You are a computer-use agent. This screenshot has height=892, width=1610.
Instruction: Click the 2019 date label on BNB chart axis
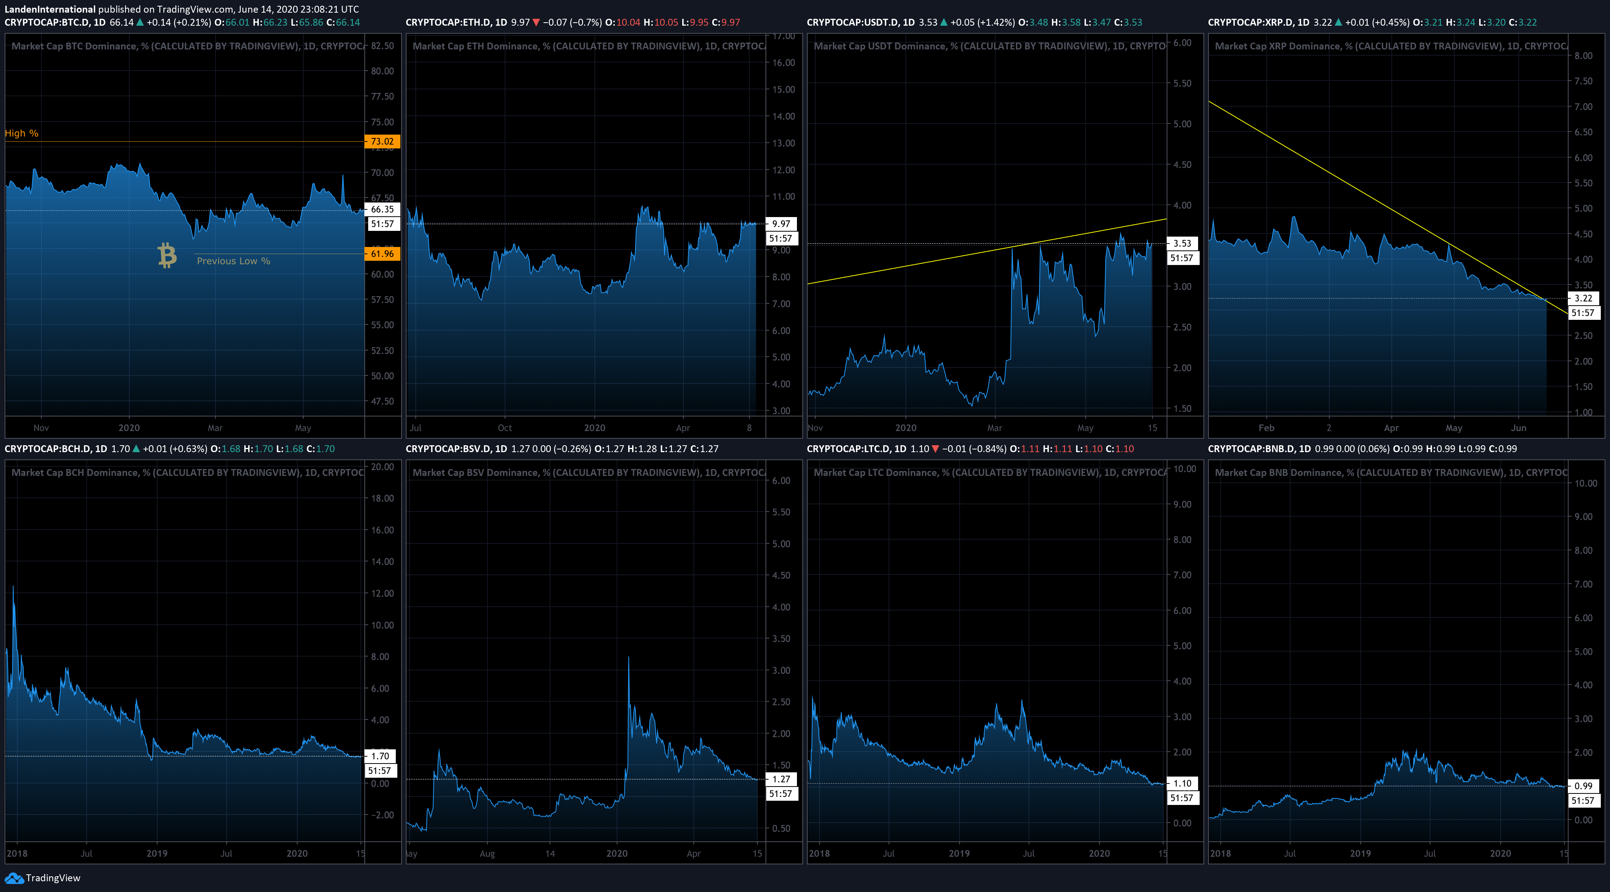pos(1360,854)
